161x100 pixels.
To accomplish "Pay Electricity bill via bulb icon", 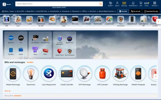I will [31, 74].
